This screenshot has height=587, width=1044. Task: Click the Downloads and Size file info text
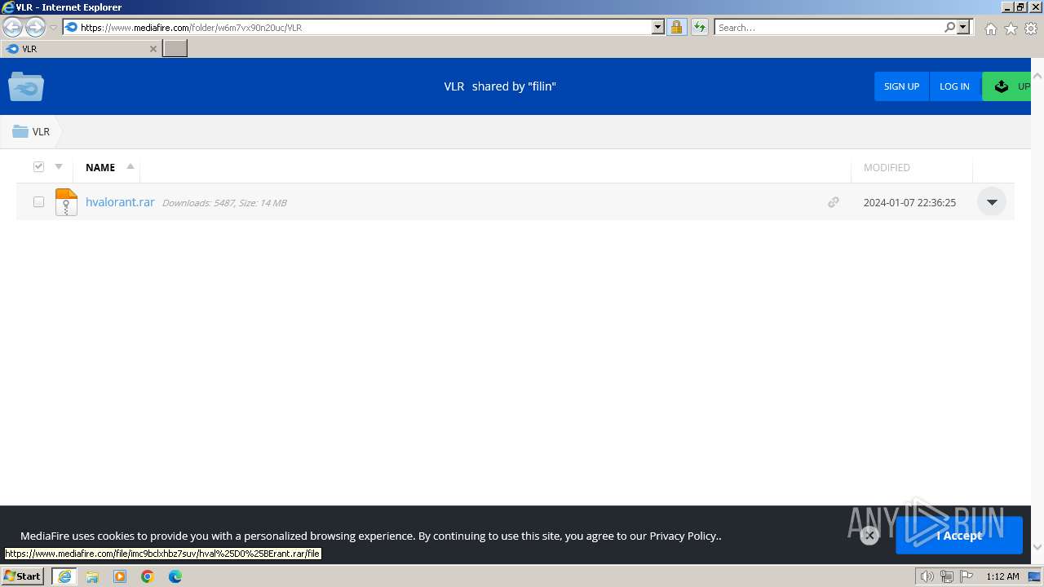pyautogui.click(x=224, y=203)
